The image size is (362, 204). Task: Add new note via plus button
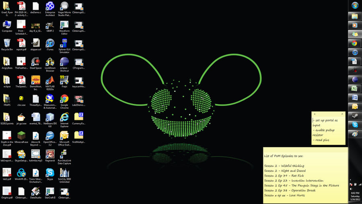point(315,114)
